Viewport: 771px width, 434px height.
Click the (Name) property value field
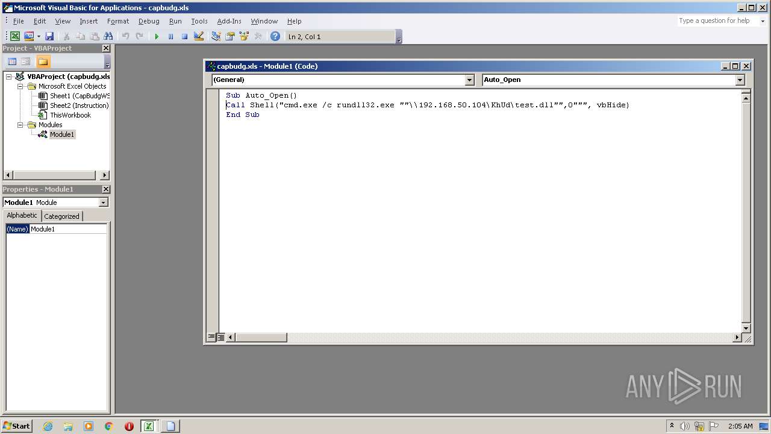point(68,229)
